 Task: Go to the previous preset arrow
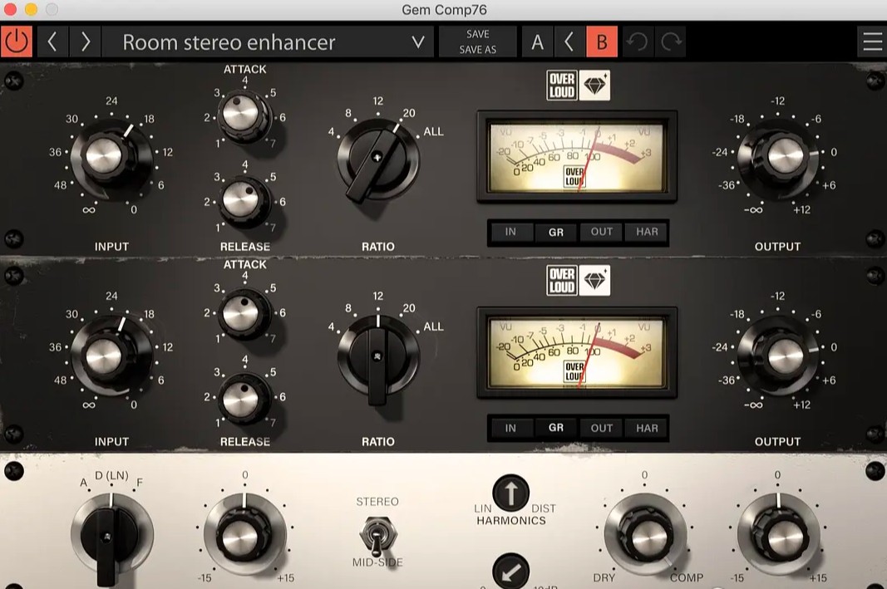click(52, 42)
